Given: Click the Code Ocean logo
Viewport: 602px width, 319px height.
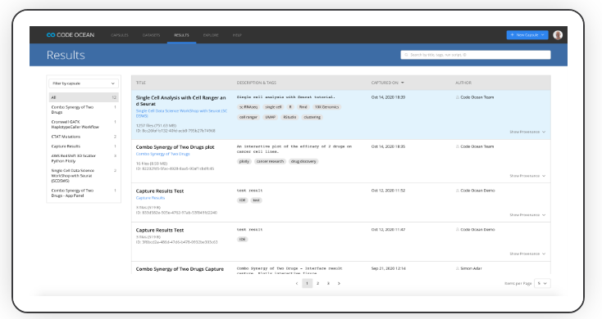Looking at the screenshot, I should click(x=71, y=35).
